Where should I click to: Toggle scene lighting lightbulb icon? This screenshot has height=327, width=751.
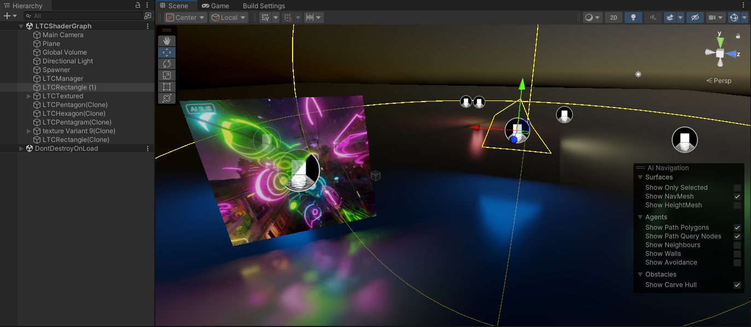coord(633,17)
